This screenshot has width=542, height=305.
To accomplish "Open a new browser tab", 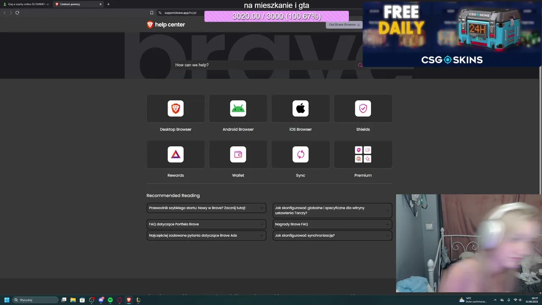I will (108, 4).
